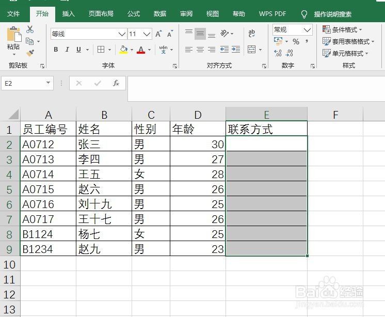This screenshot has height=317, width=385.
Task: Expand Name Box dropdown arrow
Action: (x=48, y=83)
